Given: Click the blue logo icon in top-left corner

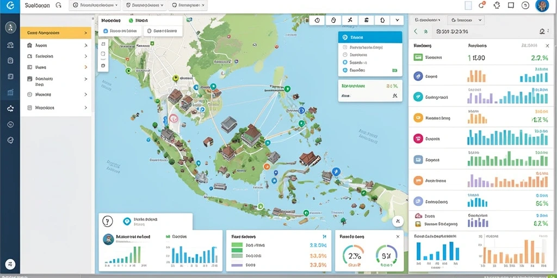Looking at the screenshot, I should pyautogui.click(x=10, y=6).
